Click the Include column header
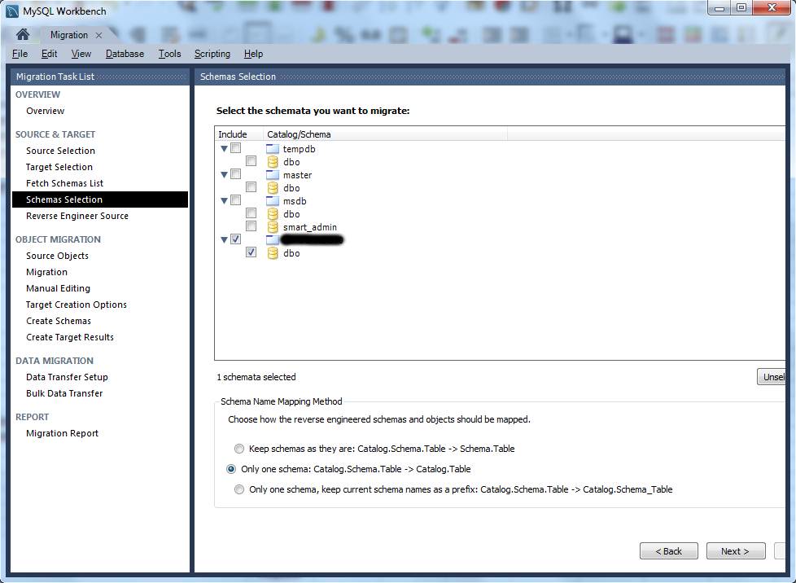 pos(238,134)
